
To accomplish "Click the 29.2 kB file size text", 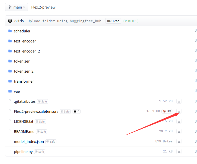I will coord(166,131).
